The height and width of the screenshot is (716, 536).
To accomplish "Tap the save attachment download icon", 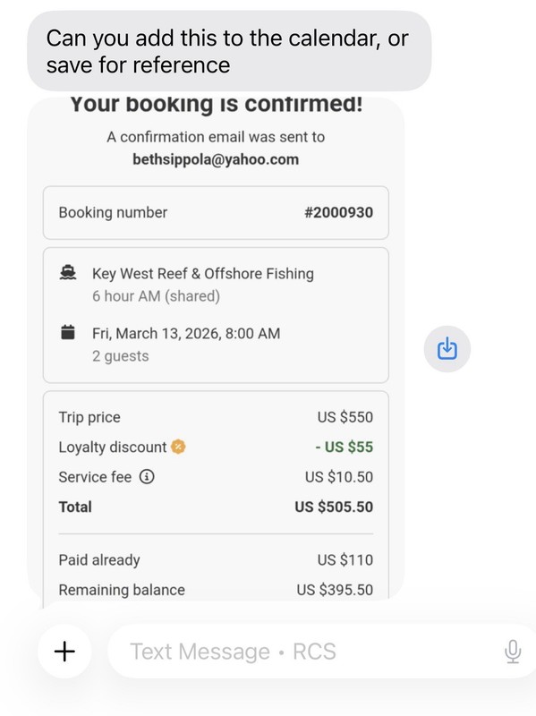I will [x=447, y=349].
